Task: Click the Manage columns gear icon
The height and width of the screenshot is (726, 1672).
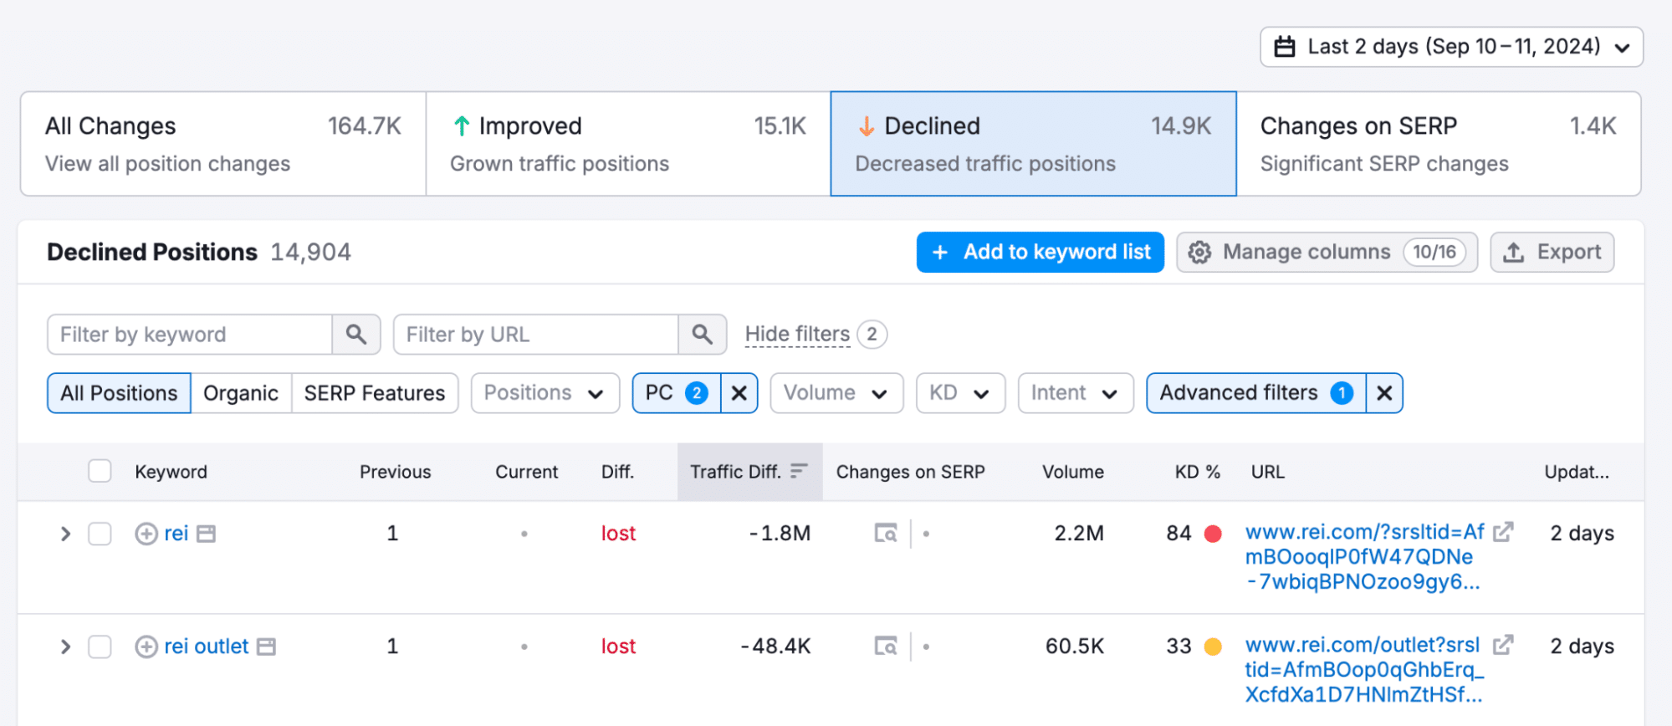Action: 1199,253
